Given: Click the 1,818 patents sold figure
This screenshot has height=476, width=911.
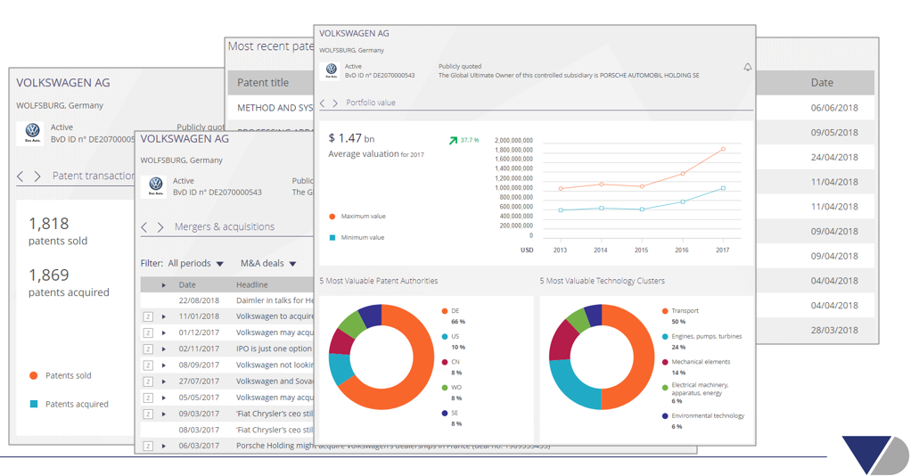Looking at the screenshot, I should (x=49, y=224).
